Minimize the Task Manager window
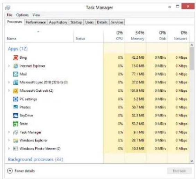This screenshot has width=196, height=179. (x=170, y=7)
